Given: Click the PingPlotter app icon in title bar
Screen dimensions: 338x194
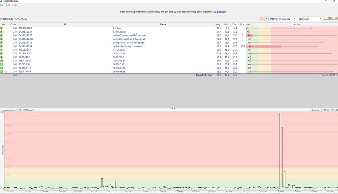Looking at the screenshot, I should pos(1,1).
